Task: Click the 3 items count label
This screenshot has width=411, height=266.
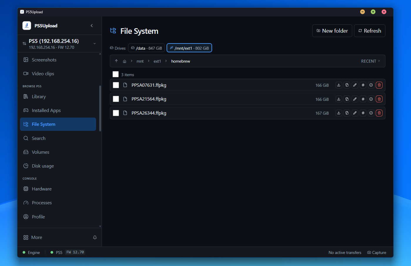Action: (x=128, y=75)
